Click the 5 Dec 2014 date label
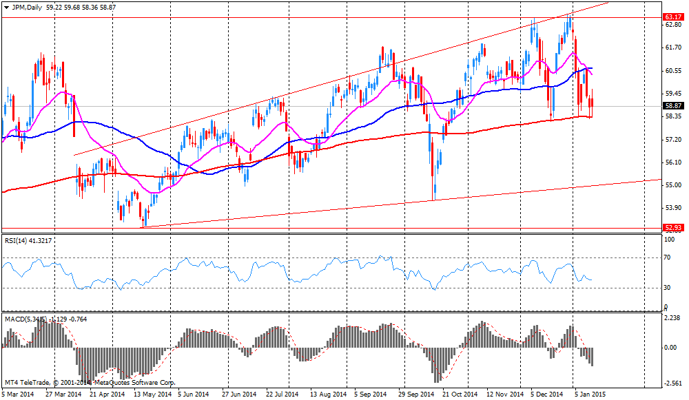Viewport: 689px width, 400px height. [546, 394]
